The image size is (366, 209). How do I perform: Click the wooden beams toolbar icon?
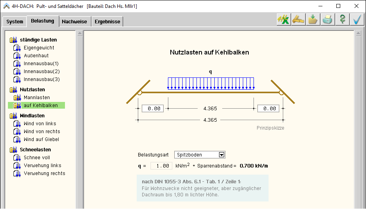point(298,20)
